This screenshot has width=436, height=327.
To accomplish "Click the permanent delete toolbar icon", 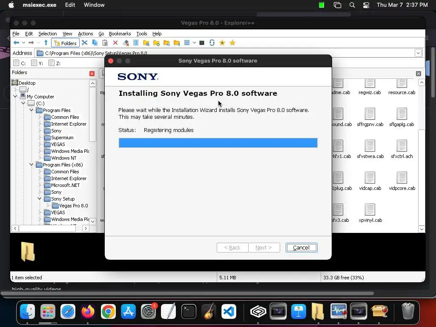I will coord(126,43).
